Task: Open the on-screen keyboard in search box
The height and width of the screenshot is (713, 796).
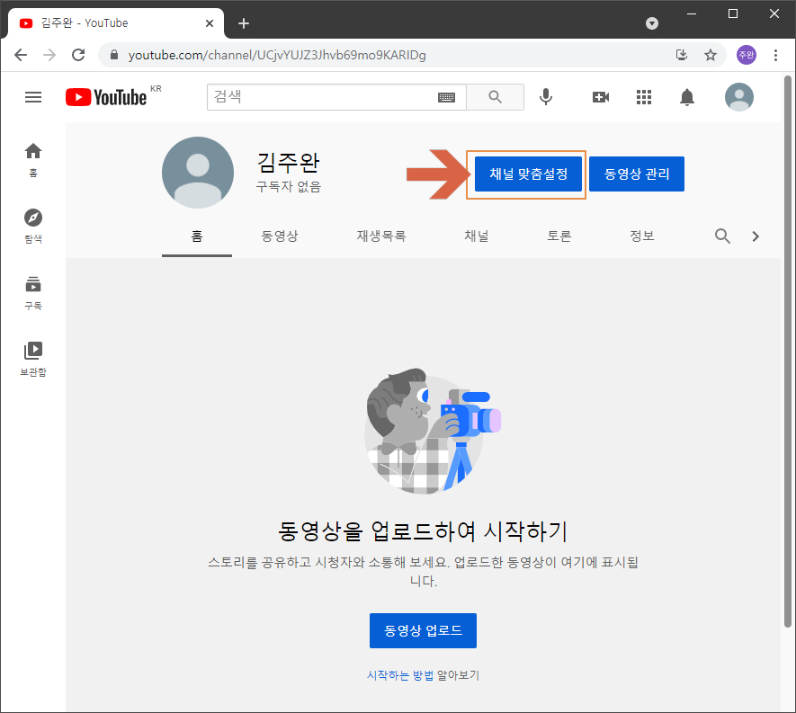Action: (x=446, y=97)
